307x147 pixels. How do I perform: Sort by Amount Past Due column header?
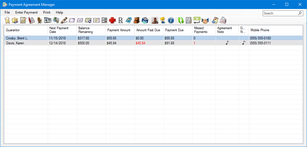tap(148, 30)
